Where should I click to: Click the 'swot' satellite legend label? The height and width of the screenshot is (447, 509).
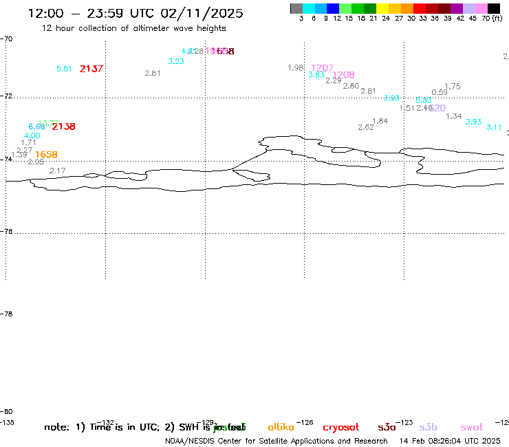point(472,428)
